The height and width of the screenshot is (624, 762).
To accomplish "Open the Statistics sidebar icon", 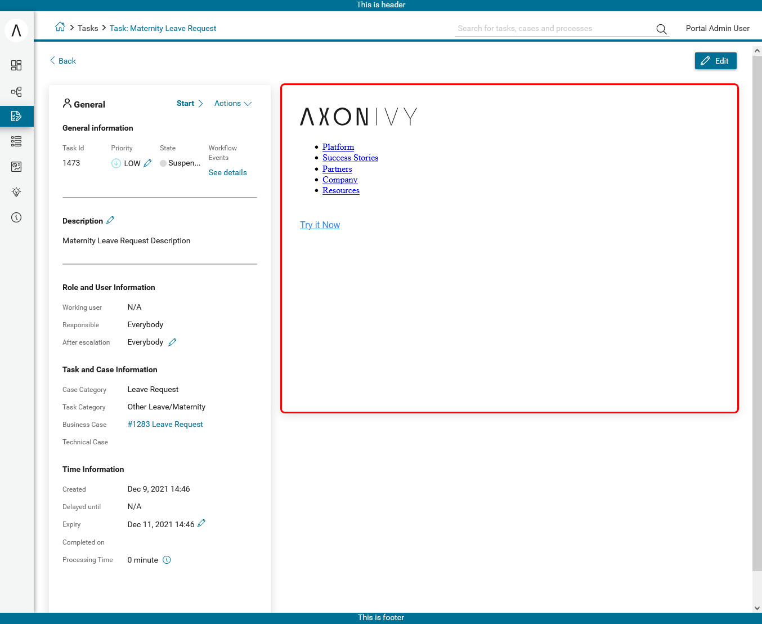I will click(x=16, y=167).
